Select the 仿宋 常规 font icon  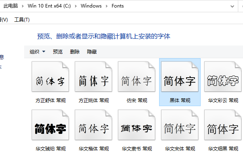pyautogui.click(x=137, y=76)
